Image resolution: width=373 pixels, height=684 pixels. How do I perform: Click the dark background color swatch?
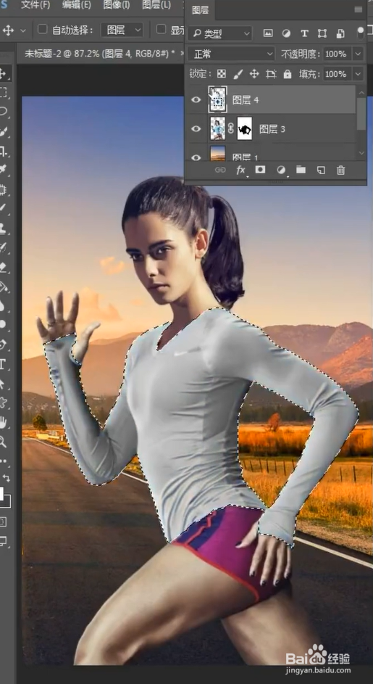(8, 502)
